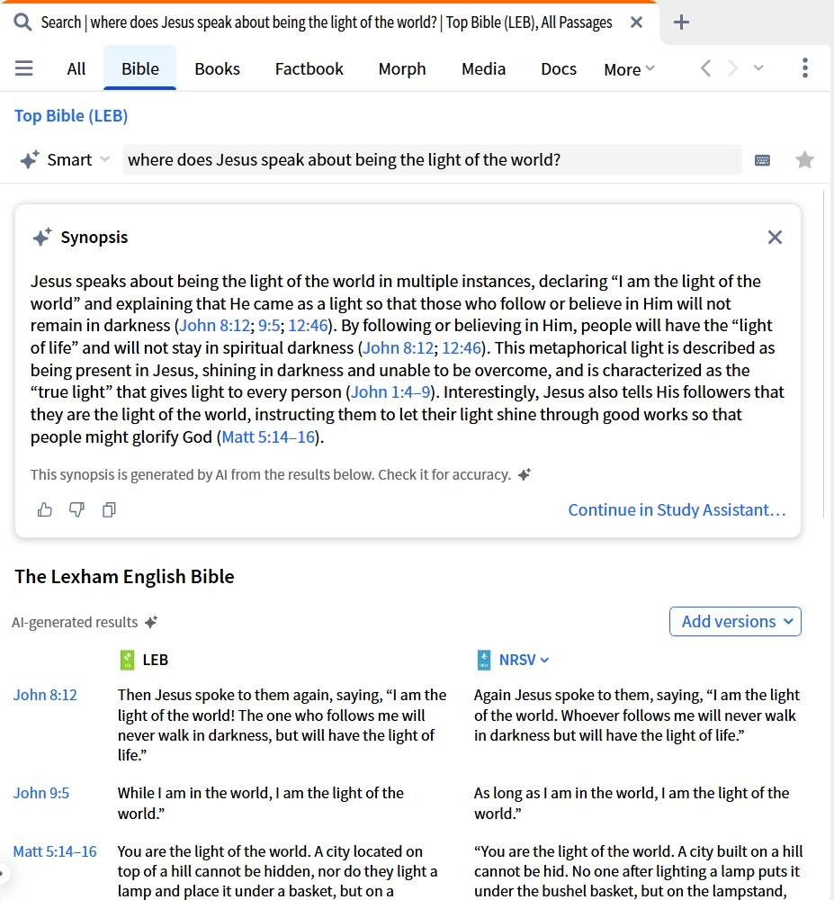This screenshot has height=900, width=834.
Task: Switch to the Morph search tab
Action: (x=402, y=69)
